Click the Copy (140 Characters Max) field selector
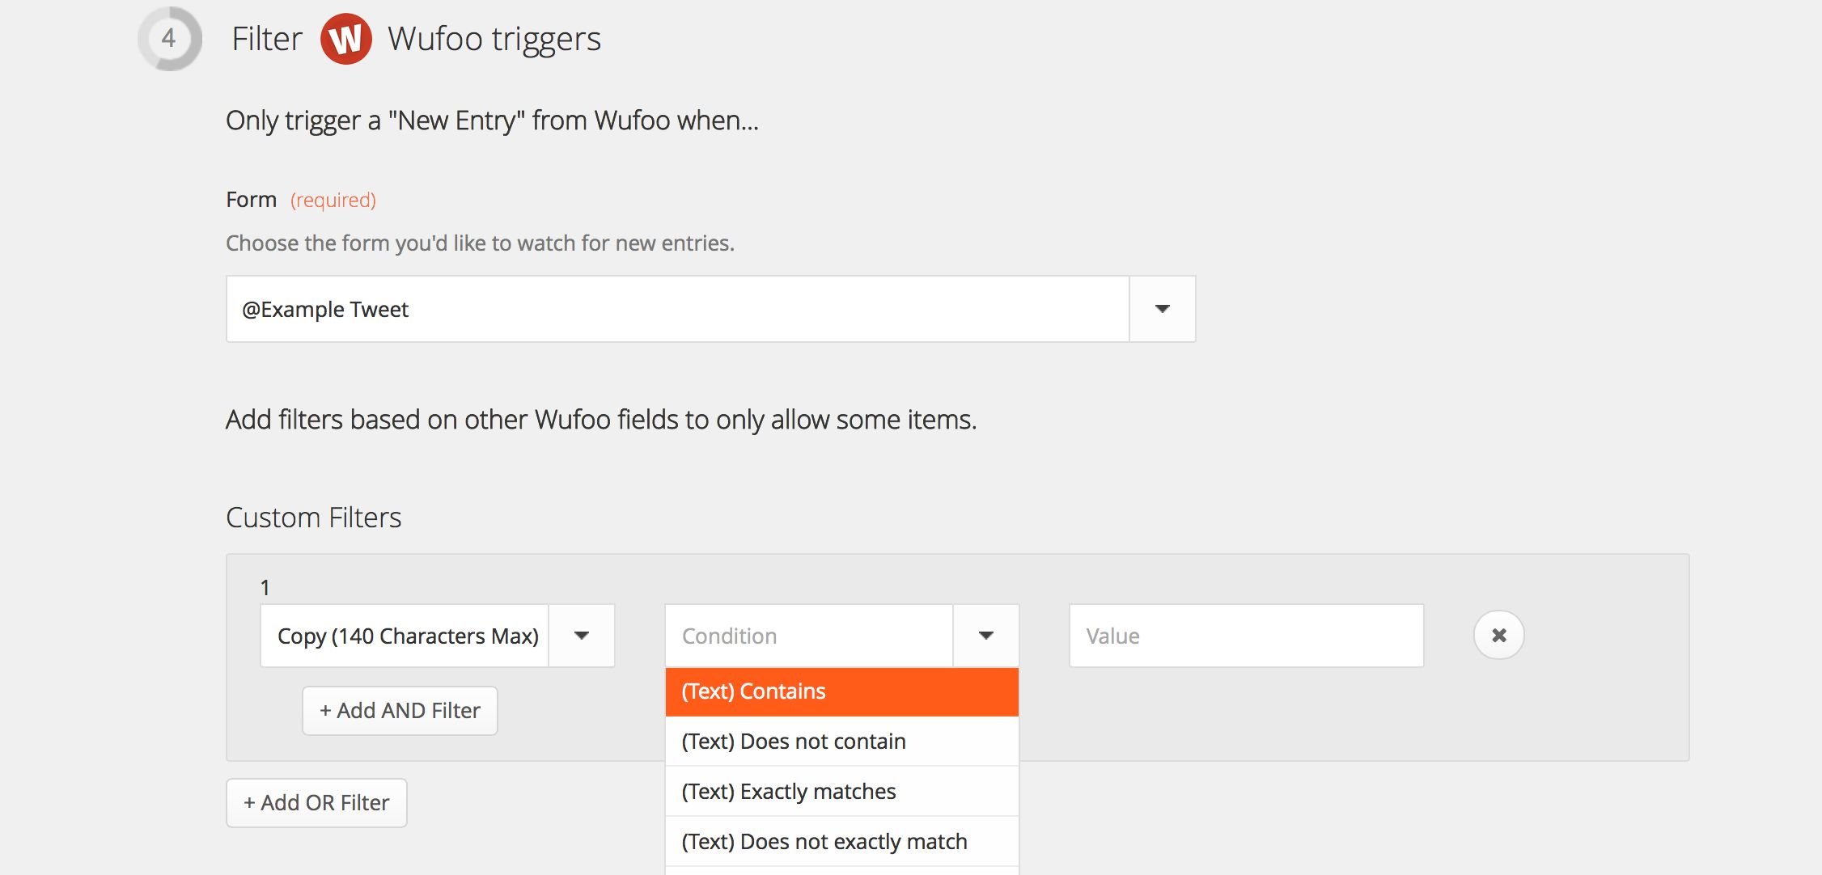The image size is (1822, 875). 405,636
